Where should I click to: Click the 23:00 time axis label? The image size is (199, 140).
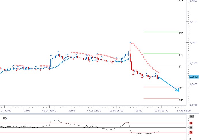pos(72,111)
